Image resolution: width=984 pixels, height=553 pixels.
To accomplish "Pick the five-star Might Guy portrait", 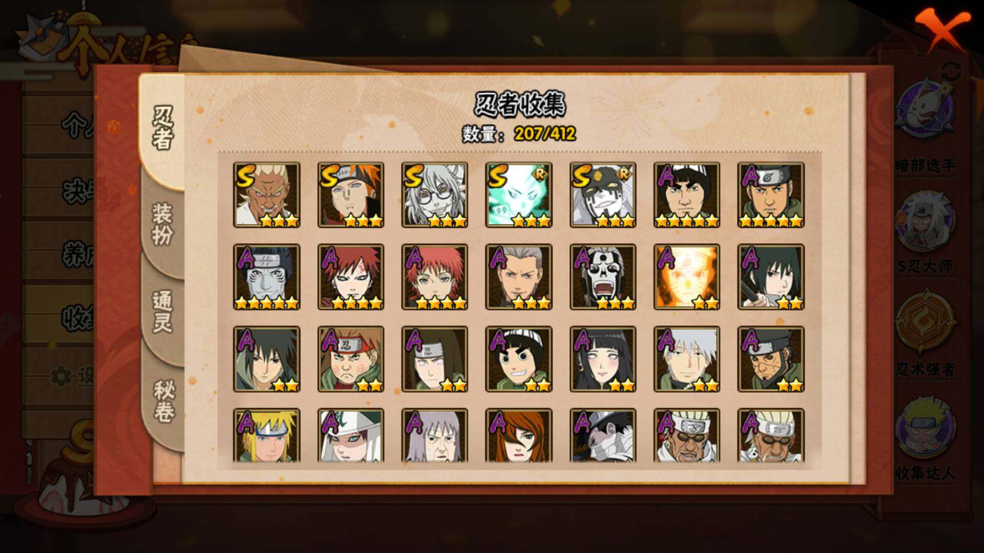I will click(687, 195).
